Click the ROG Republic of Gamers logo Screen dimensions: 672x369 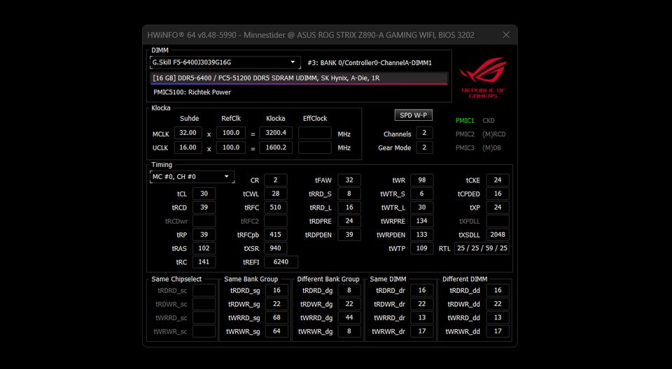point(483,78)
